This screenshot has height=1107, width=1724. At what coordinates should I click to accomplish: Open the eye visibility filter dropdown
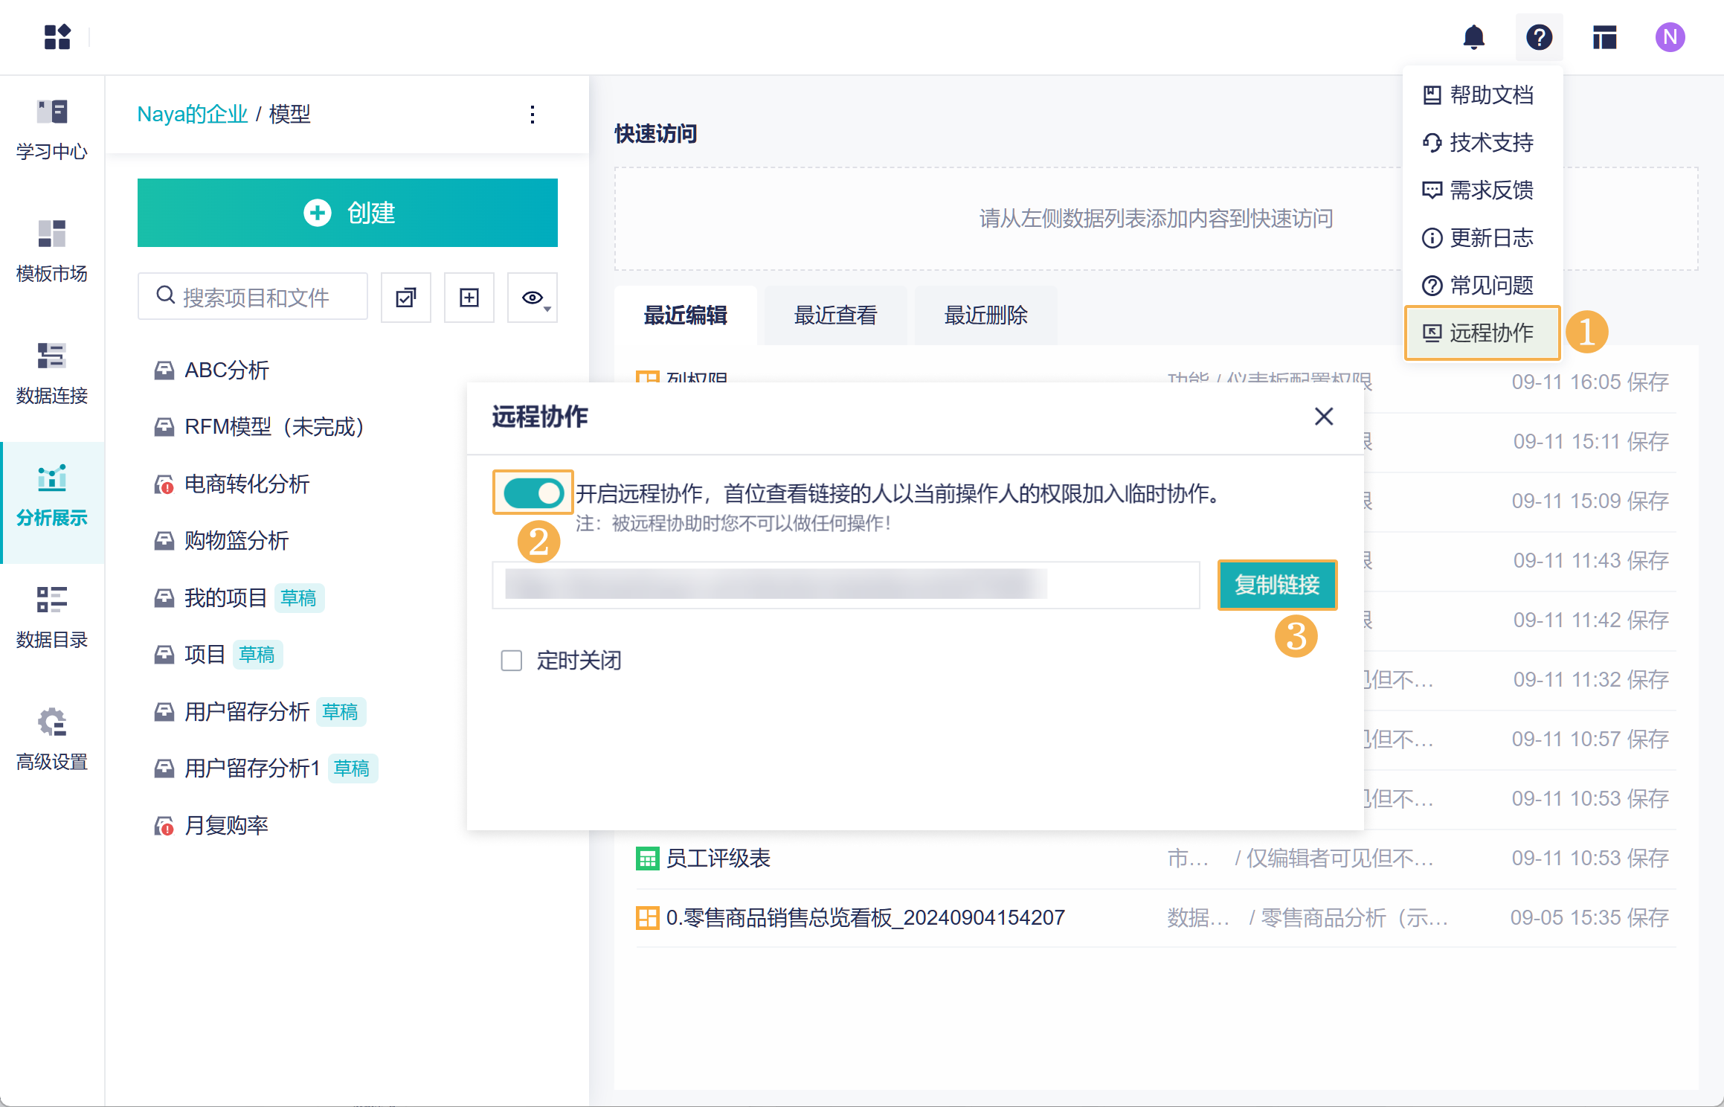[533, 298]
